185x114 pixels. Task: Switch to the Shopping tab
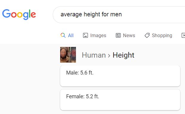(x=162, y=36)
